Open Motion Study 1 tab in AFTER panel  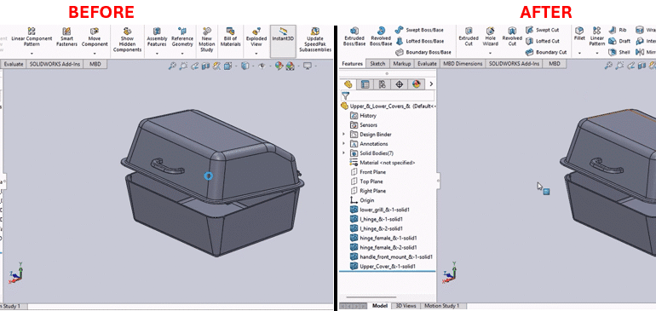click(x=442, y=306)
